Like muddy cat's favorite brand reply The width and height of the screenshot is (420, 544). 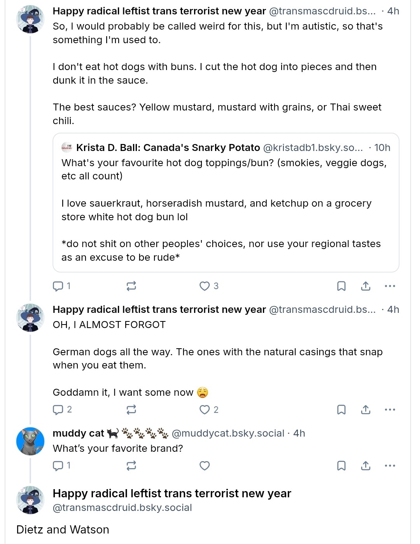pos(205,466)
